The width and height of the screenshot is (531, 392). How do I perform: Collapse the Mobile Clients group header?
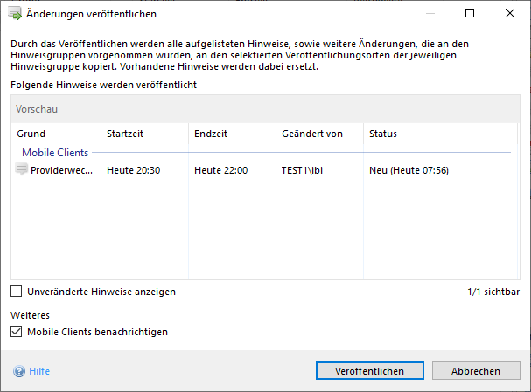pos(55,153)
